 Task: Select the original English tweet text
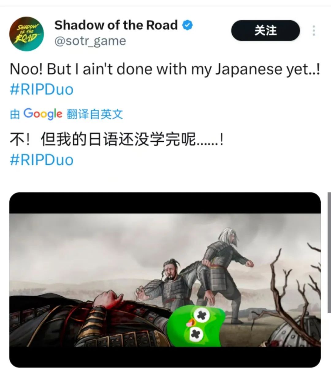pos(165,69)
